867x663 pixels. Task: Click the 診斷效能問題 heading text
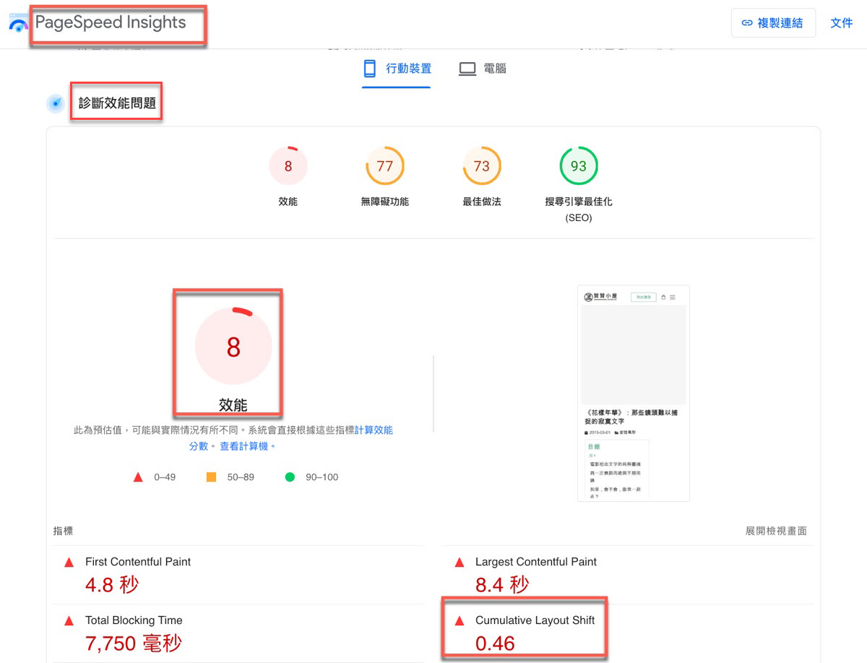117,103
